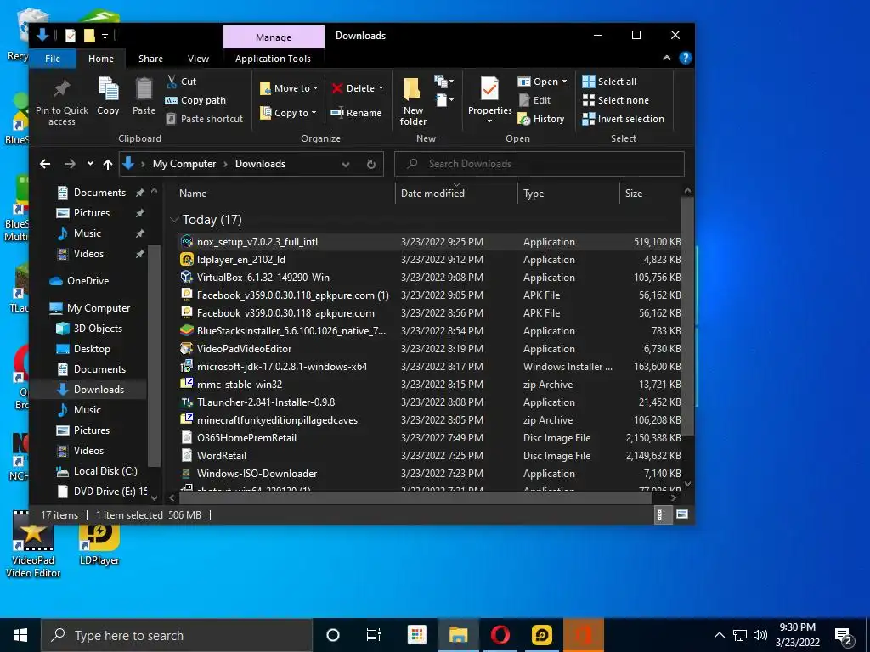Click My Computer in address bar
Screen dimensions: 870x652
coord(184,164)
